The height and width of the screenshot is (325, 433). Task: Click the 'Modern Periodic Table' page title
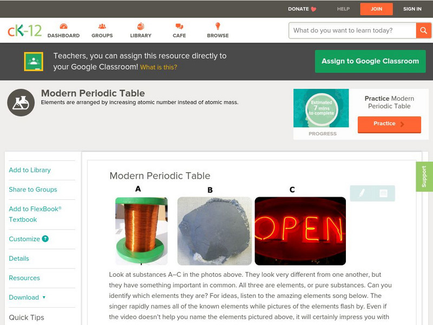coord(93,93)
